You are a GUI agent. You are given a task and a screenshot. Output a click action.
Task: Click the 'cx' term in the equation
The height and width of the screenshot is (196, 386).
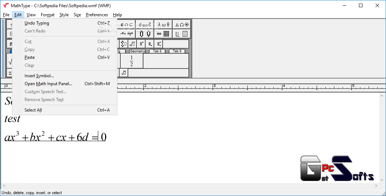[61, 138]
